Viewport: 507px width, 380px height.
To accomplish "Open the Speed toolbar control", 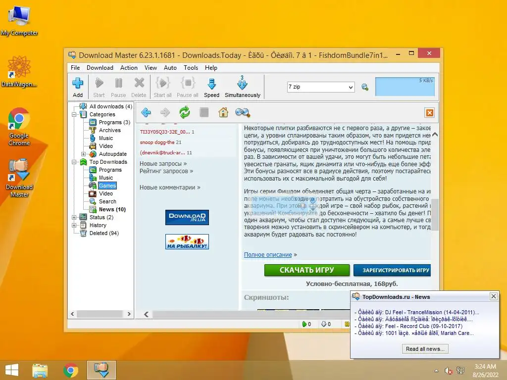I will point(211,87).
